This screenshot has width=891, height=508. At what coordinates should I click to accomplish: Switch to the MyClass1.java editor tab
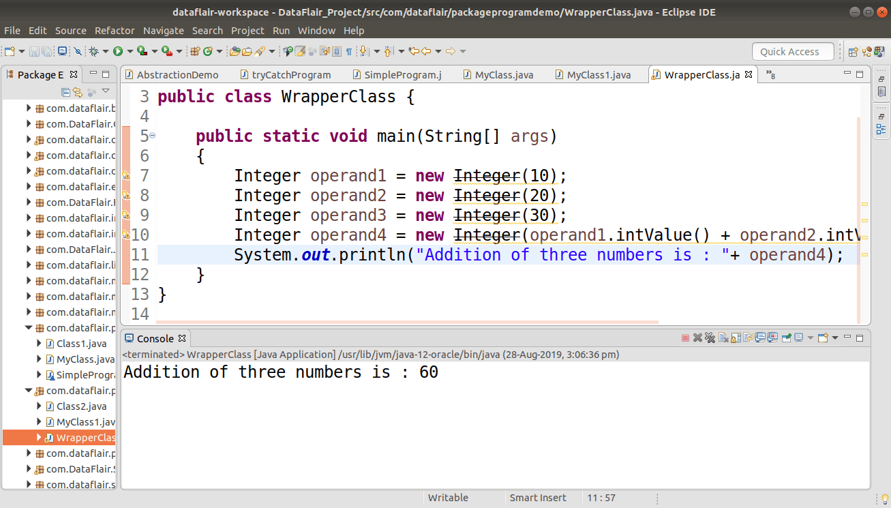598,74
